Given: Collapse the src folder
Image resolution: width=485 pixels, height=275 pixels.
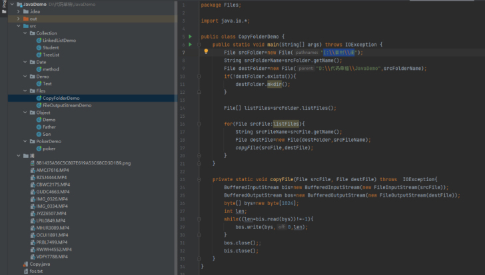Looking at the screenshot, I should 19,26.
